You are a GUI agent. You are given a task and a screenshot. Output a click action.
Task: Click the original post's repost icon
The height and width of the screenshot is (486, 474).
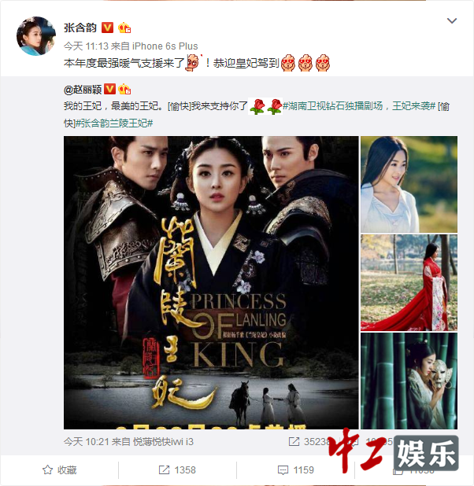(x=294, y=441)
